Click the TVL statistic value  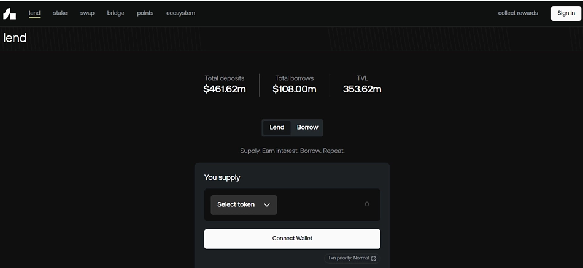point(362,89)
